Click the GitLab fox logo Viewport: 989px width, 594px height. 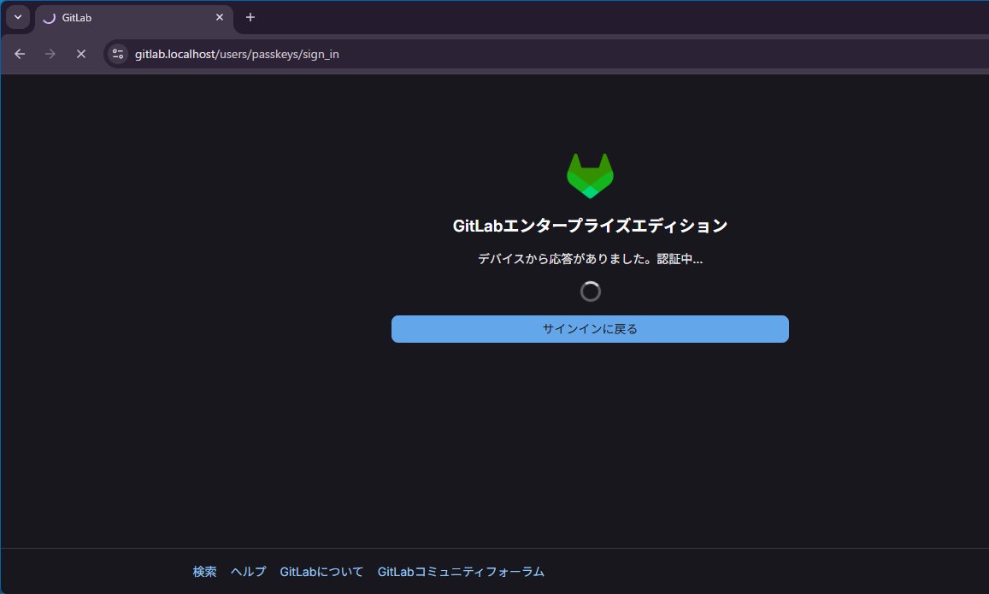[x=590, y=176]
